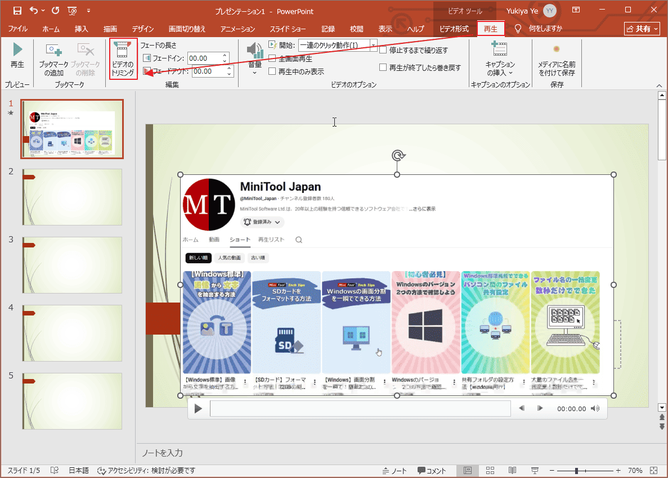Viewport: 668px width, 478px height.
Task: Select slide 3 thumbnail in the pane
Action: point(71,265)
